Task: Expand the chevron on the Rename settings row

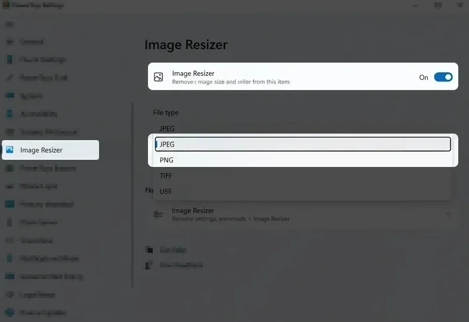Action: pos(448,214)
